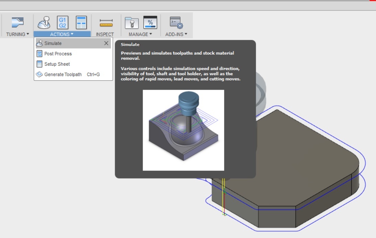The width and height of the screenshot is (376, 238).
Task: Open the Tool Library icon under Manage
Action: pos(132,23)
